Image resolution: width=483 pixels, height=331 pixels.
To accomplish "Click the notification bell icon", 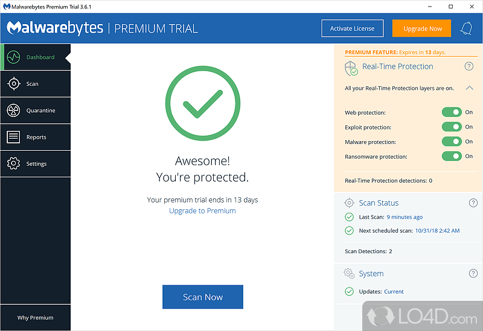I will coord(466,28).
